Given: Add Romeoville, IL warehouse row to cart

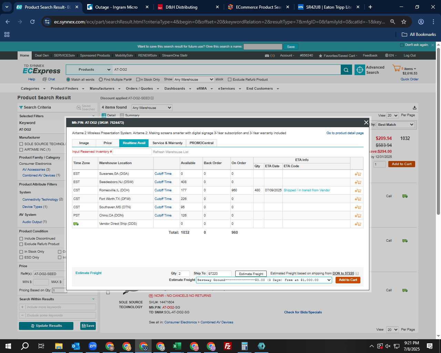Looking at the screenshot, I should click(358, 191).
